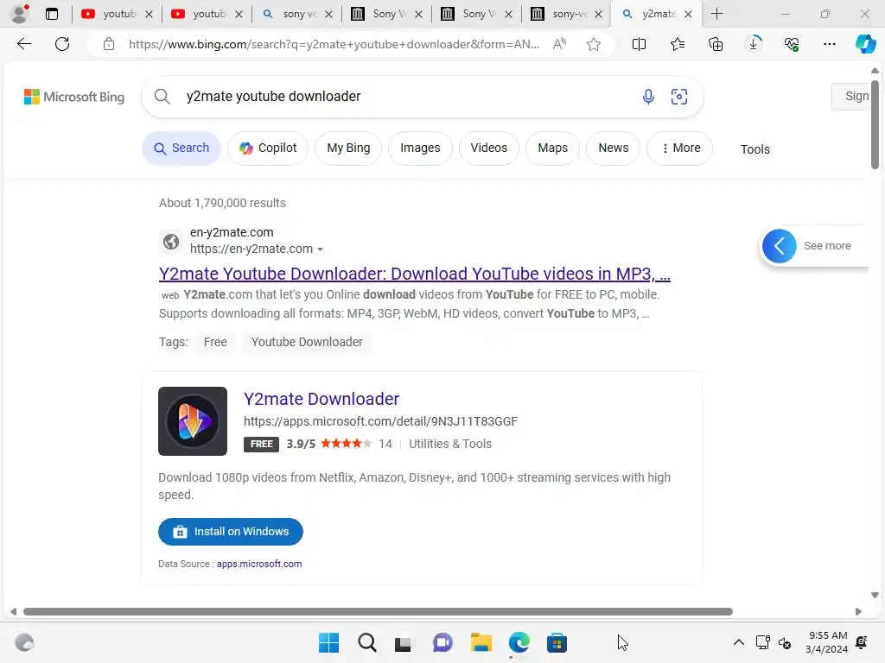Reload the page with refresh icon
Viewport: 885px width, 663px height.
tap(62, 44)
